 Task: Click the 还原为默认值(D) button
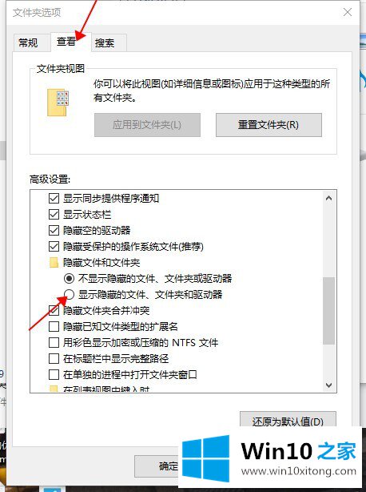(288, 421)
